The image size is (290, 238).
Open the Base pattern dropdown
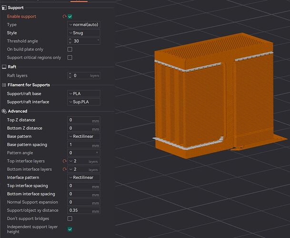click(x=84, y=137)
